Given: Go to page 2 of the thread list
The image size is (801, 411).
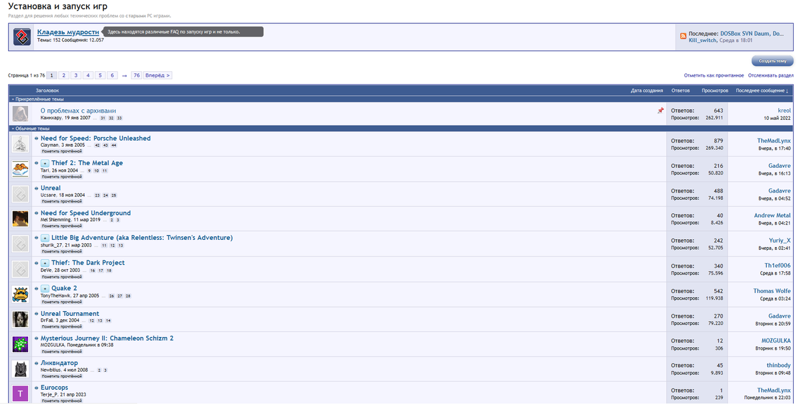Looking at the screenshot, I should 64,75.
